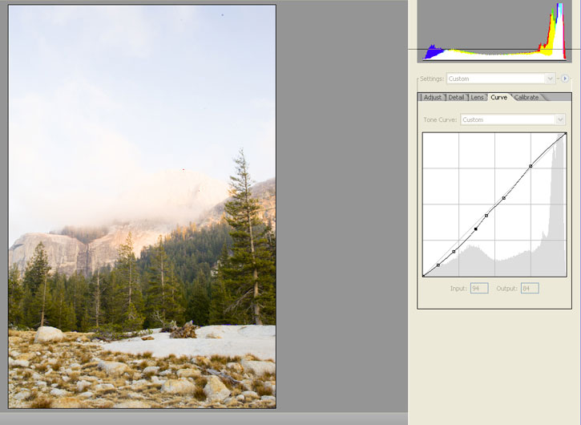Select the filled black curve control point
The height and width of the screenshot is (425, 581).
476,229
